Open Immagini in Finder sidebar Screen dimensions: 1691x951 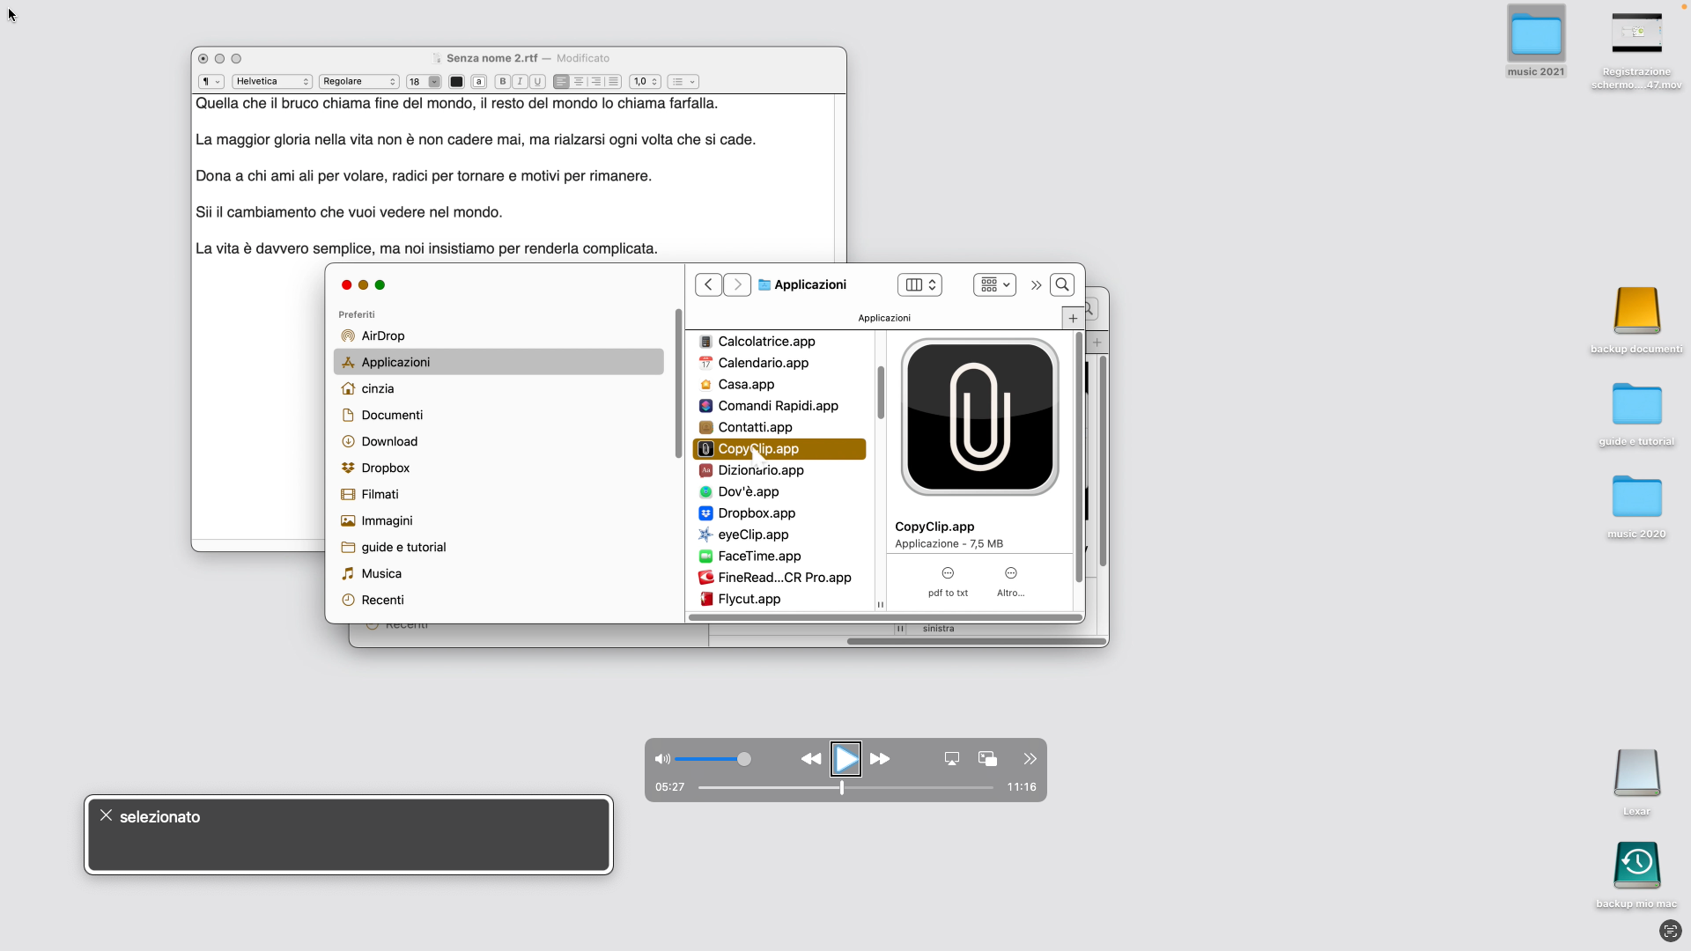498,520
